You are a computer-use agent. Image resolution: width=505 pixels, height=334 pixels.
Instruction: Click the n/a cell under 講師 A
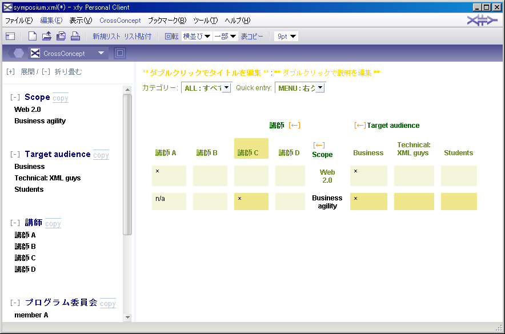coord(169,201)
